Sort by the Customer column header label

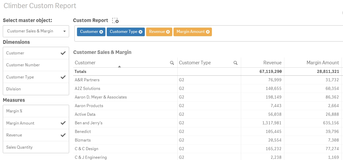coord(85,63)
